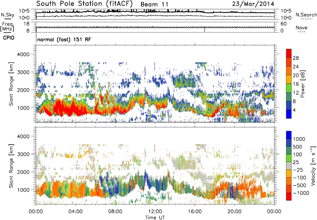Click the 28 value on Power scale
317x220 pixels.
click(296, 58)
